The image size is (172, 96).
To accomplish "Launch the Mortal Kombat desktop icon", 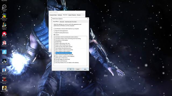I will point(4,89).
